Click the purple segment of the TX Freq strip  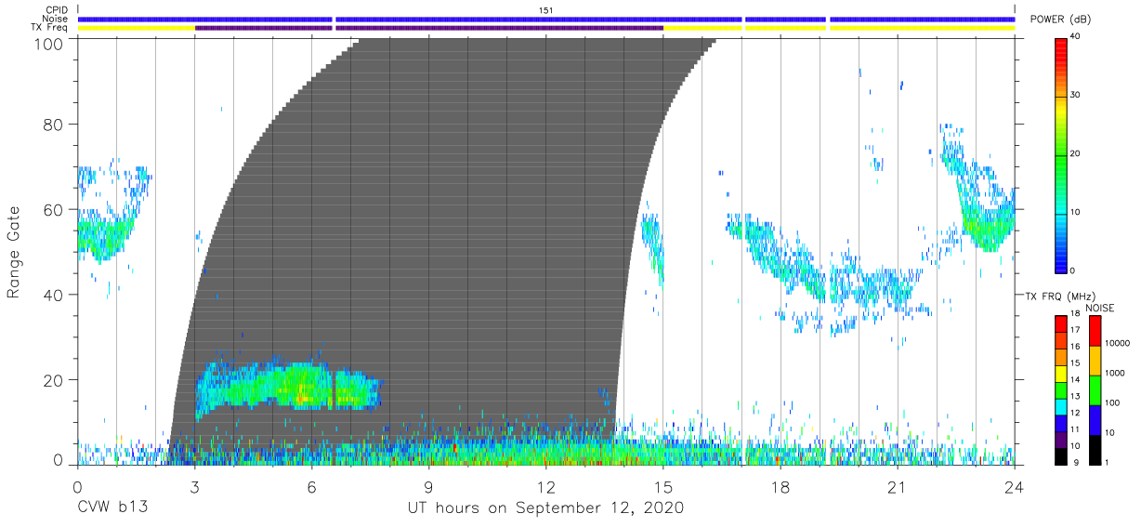click(x=428, y=28)
